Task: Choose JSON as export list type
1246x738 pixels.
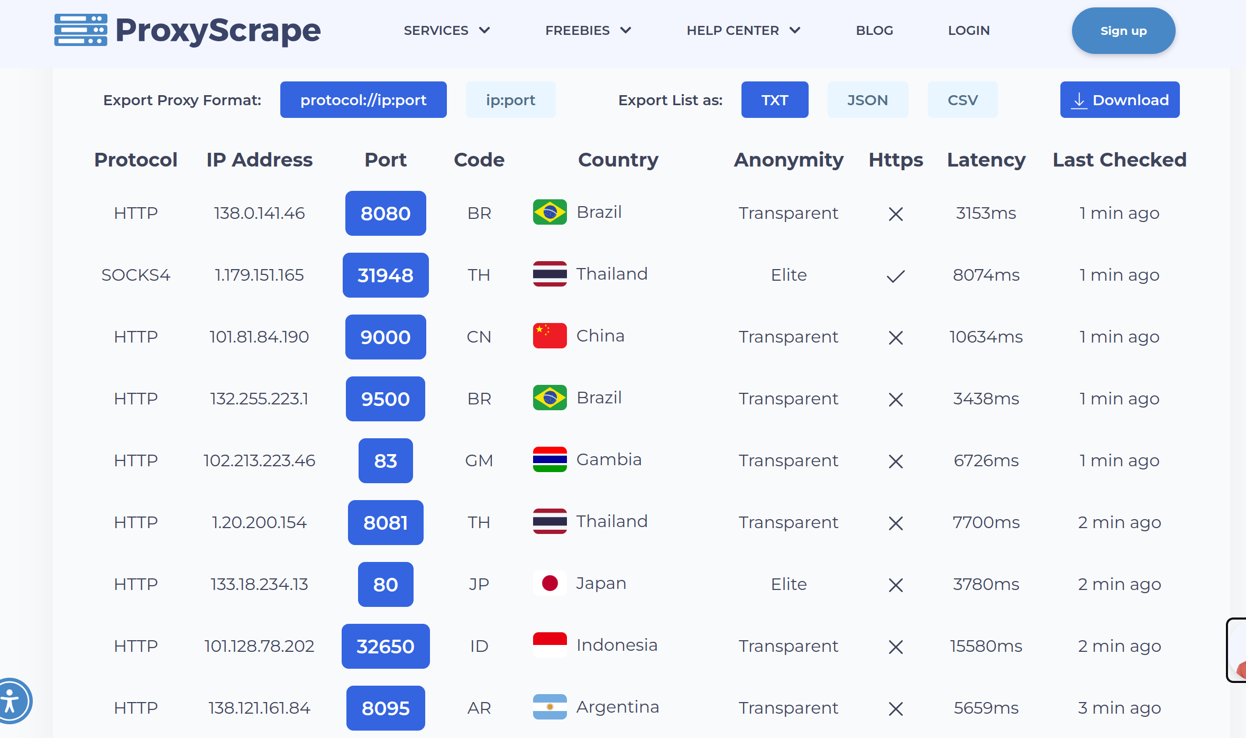Action: (867, 100)
